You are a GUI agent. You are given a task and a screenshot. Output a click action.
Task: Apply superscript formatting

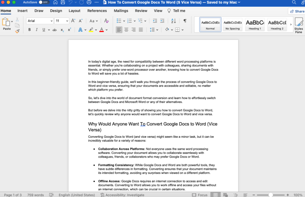pos(69,29)
